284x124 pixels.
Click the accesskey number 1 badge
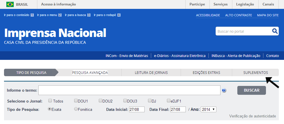tap(32, 15)
